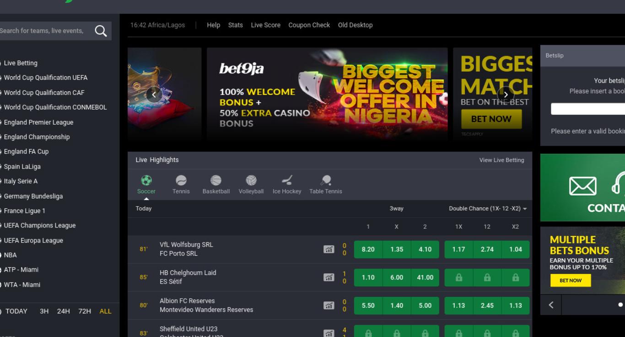Open ATP - Miami

coord(21,269)
